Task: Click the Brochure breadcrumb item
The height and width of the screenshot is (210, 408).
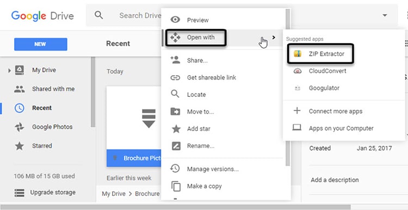Action: pyautogui.click(x=147, y=194)
